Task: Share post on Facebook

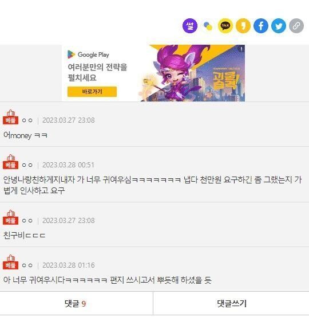Action: 261,26
